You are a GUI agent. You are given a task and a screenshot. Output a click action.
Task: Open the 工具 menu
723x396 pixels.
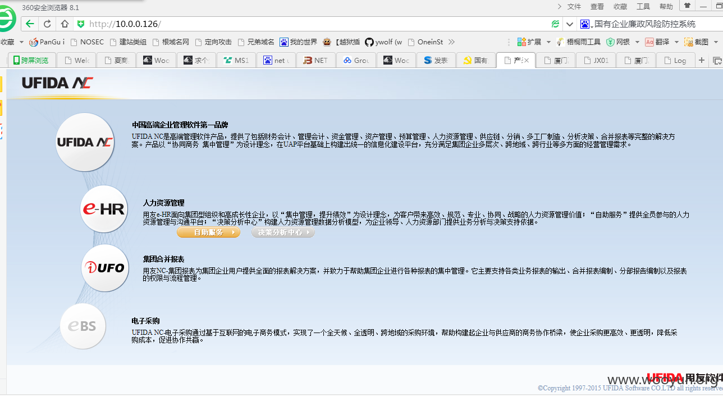click(x=643, y=7)
